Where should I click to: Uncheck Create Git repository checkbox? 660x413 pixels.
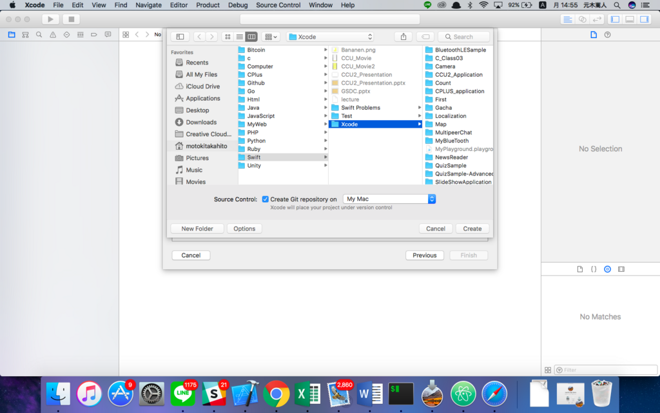(265, 199)
